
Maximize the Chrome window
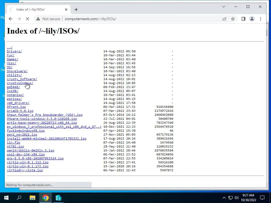click(248, 7)
